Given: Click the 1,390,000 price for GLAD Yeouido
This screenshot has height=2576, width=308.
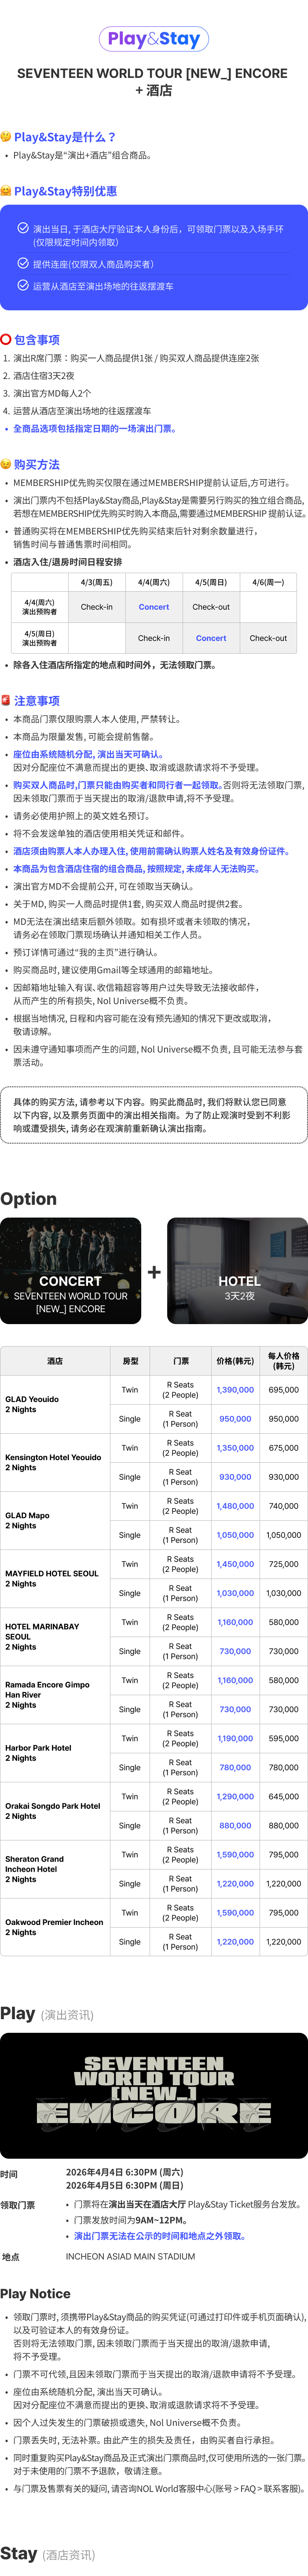Looking at the screenshot, I should point(235,1390).
